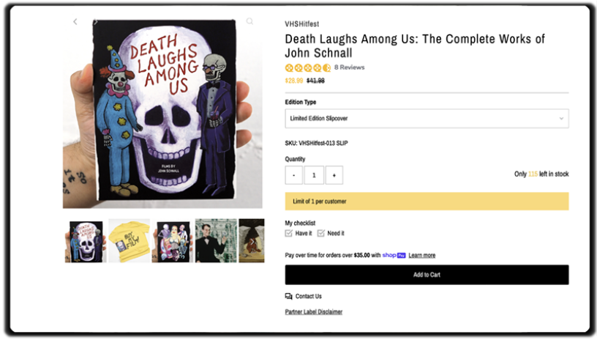This screenshot has width=597, height=340.
Task: Click the Edition Type dropdown chevron
Action: click(561, 118)
